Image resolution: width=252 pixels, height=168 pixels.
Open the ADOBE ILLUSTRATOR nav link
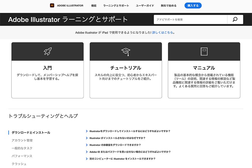coord(70,6)
